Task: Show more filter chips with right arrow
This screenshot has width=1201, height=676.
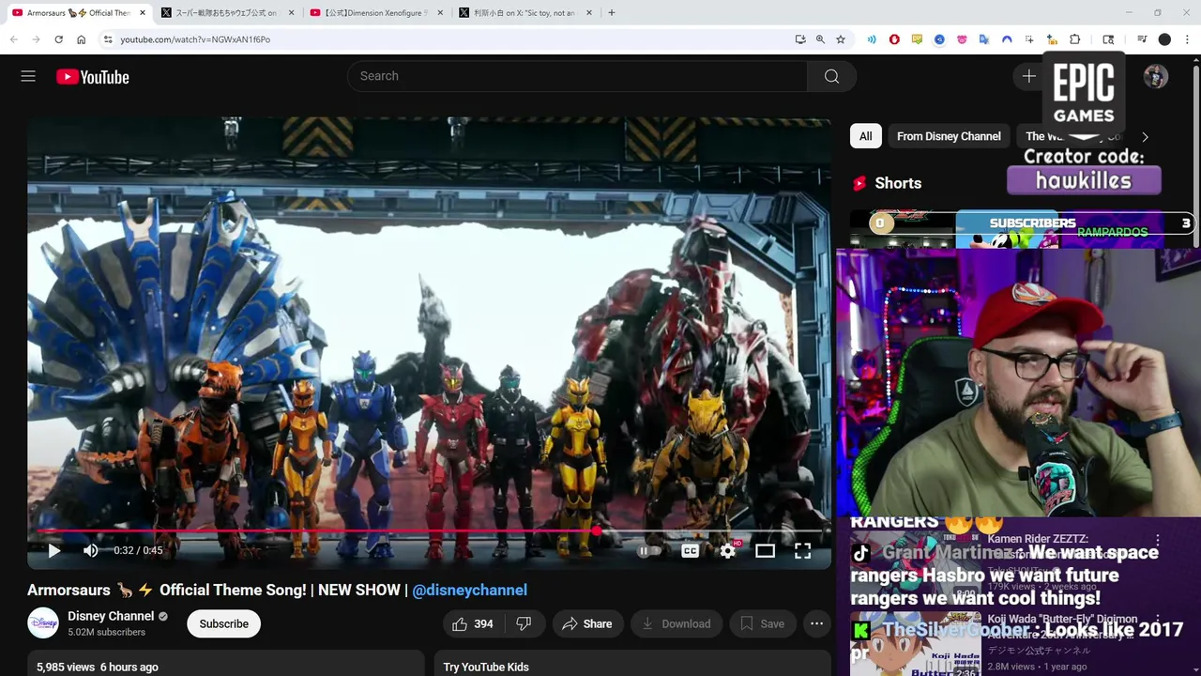Action: [1144, 136]
